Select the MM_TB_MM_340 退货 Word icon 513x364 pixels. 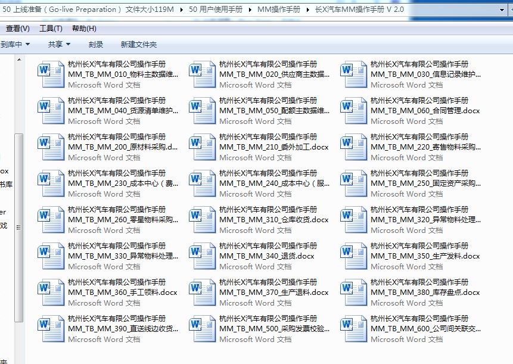tap(202, 256)
